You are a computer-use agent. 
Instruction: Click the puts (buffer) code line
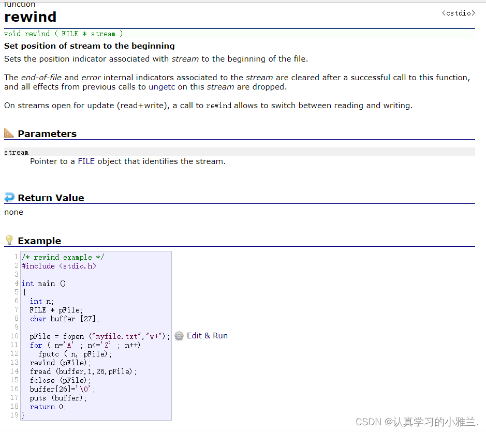click(58, 398)
